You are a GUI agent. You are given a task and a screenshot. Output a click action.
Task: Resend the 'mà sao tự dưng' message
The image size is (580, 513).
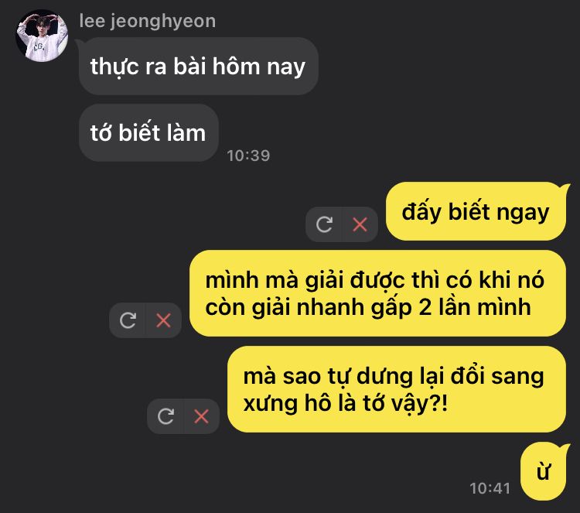pos(165,416)
